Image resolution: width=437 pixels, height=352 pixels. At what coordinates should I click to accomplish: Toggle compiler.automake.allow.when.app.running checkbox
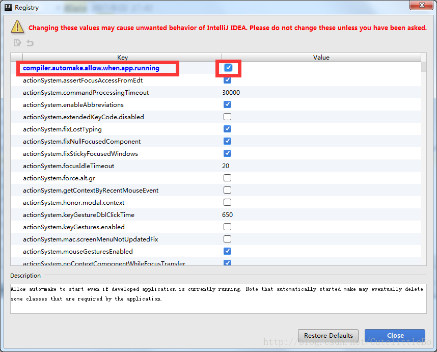point(228,68)
